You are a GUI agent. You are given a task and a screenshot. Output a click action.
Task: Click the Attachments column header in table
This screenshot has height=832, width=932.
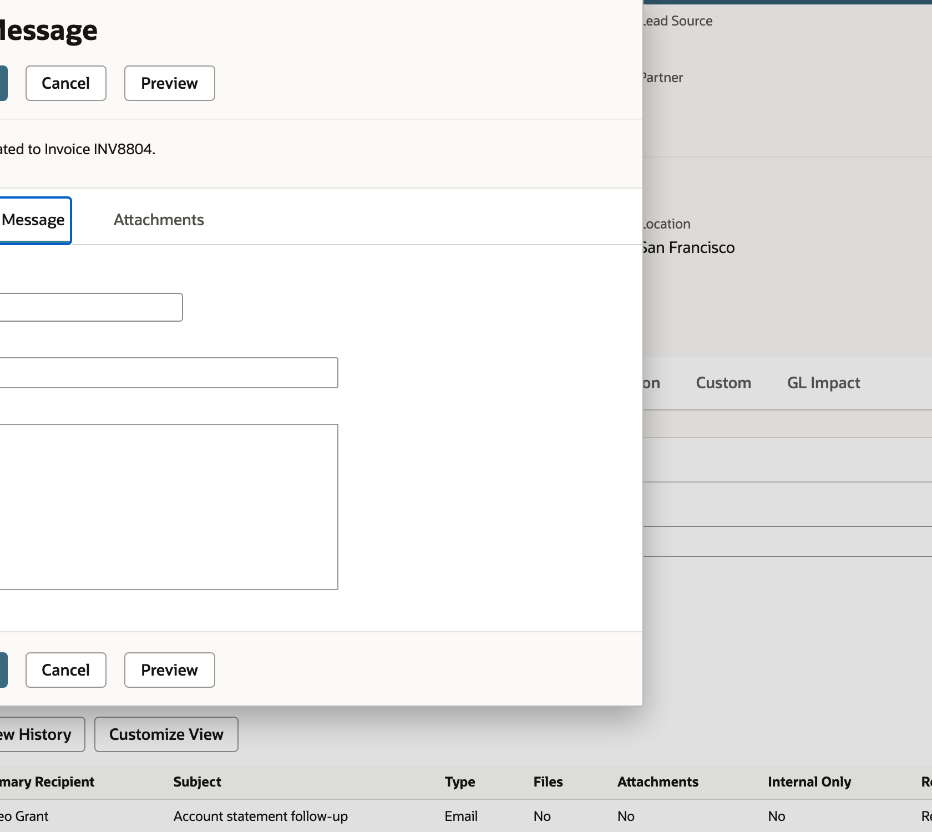pos(658,782)
